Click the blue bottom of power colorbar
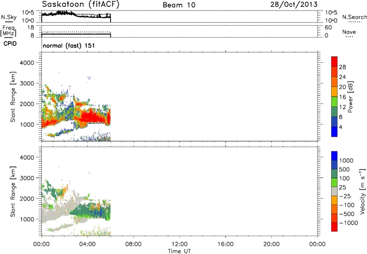Viewport: 367px width, 254px height. 334,132
